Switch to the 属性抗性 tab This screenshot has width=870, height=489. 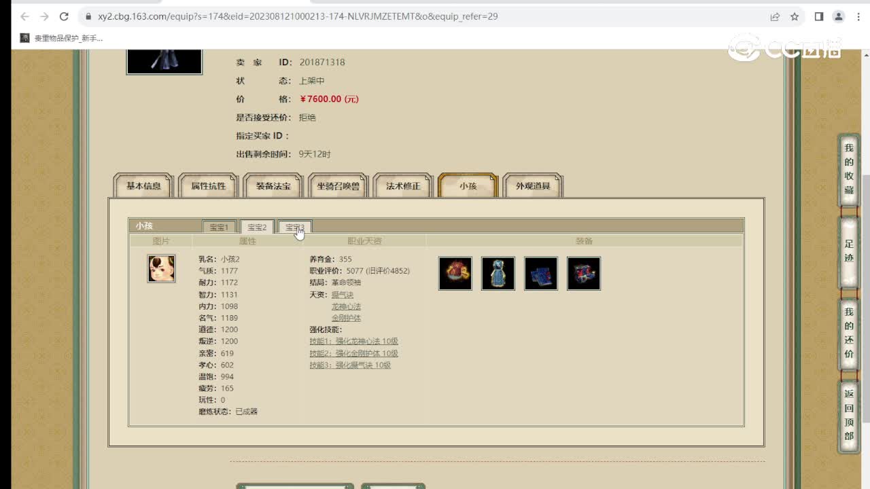(x=208, y=185)
